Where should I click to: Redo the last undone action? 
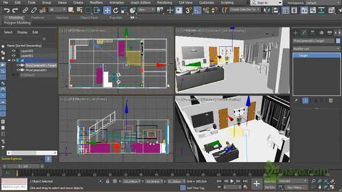pos(15,10)
